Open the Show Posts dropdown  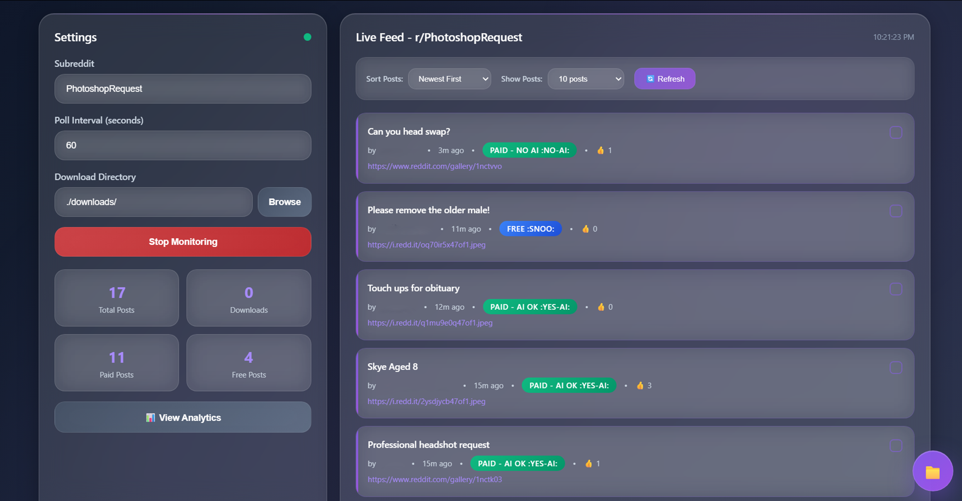(x=586, y=78)
